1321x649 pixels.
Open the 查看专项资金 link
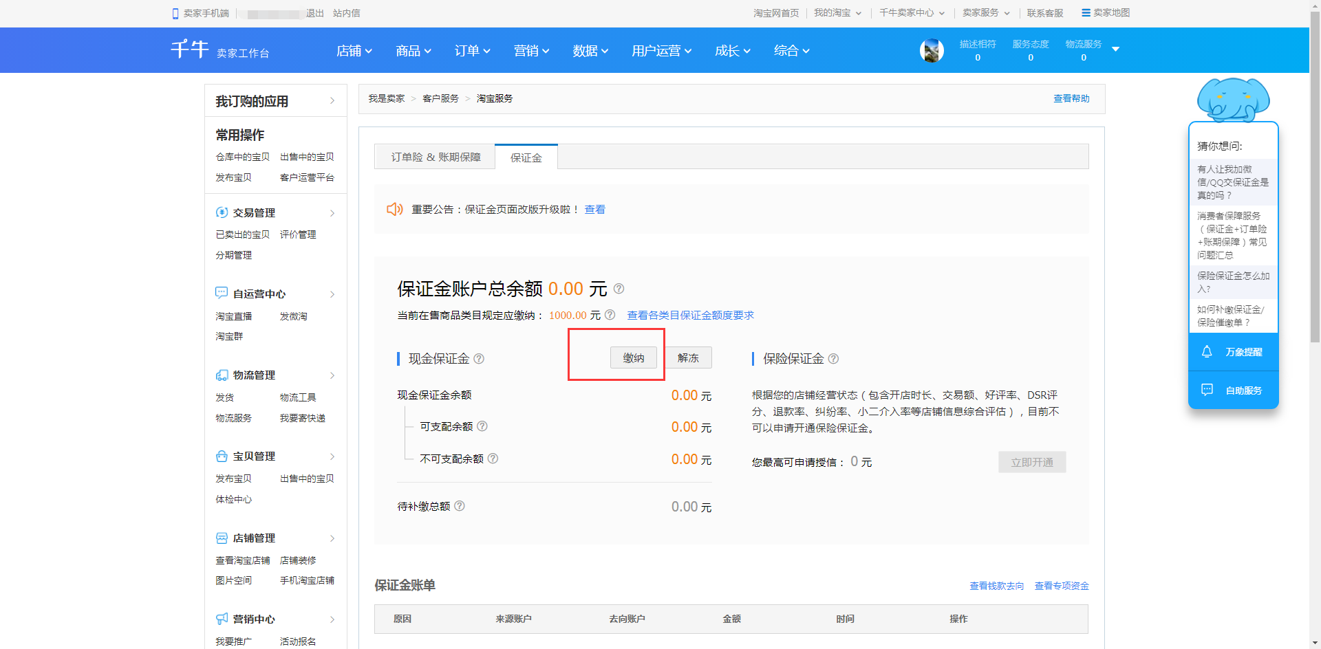[x=1062, y=586]
